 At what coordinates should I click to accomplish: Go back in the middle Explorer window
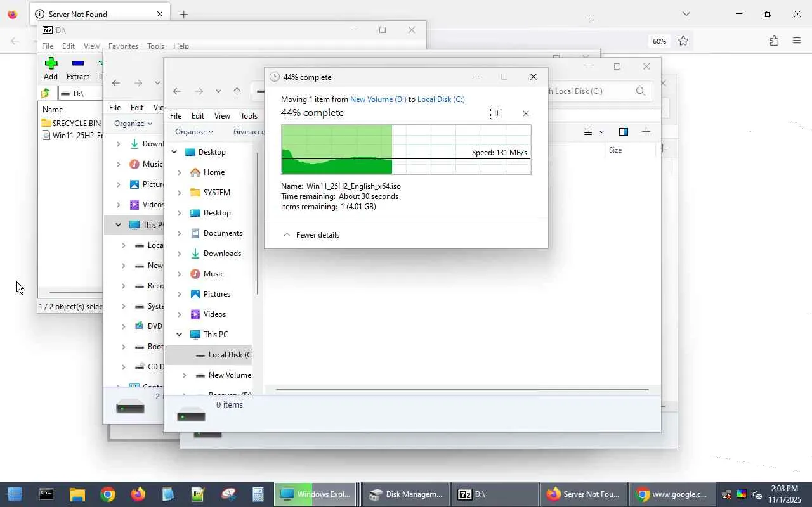tap(116, 83)
